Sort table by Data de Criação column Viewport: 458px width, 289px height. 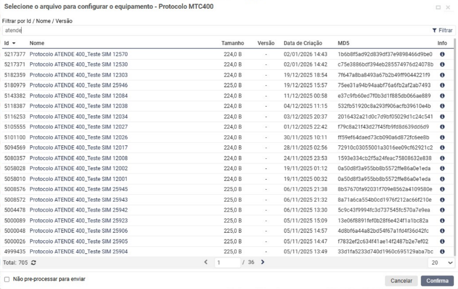click(302, 43)
